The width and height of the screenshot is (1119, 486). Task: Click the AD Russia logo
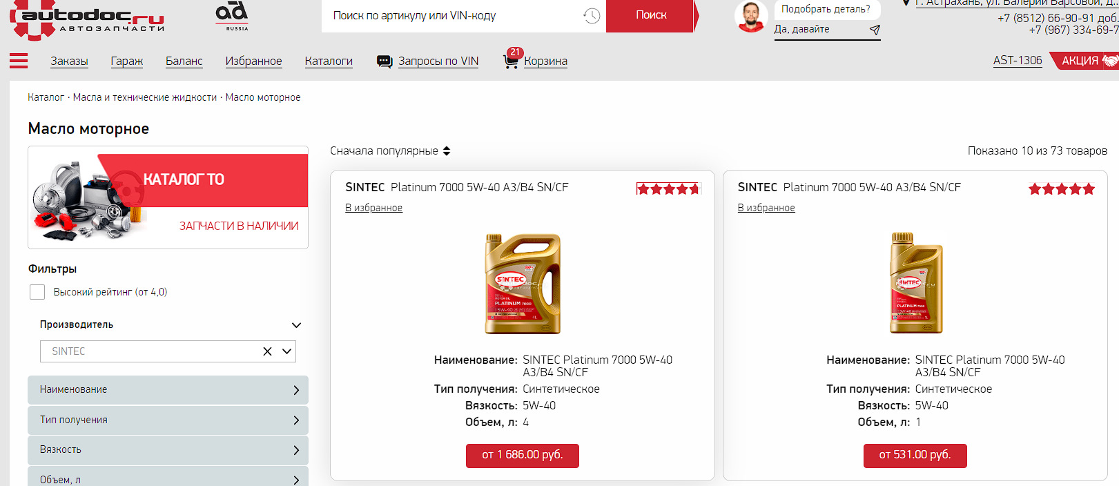point(232,16)
